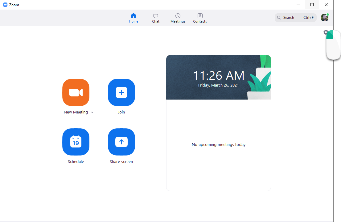
Task: Open the Contacts icon
Action: point(200,16)
